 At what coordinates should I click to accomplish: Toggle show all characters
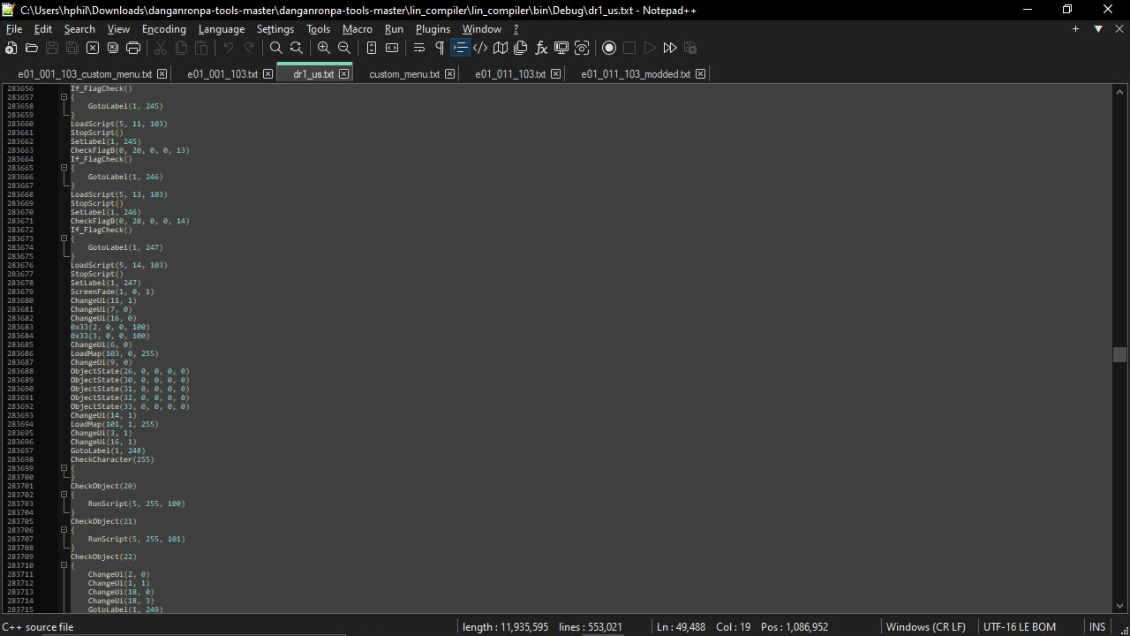click(440, 48)
